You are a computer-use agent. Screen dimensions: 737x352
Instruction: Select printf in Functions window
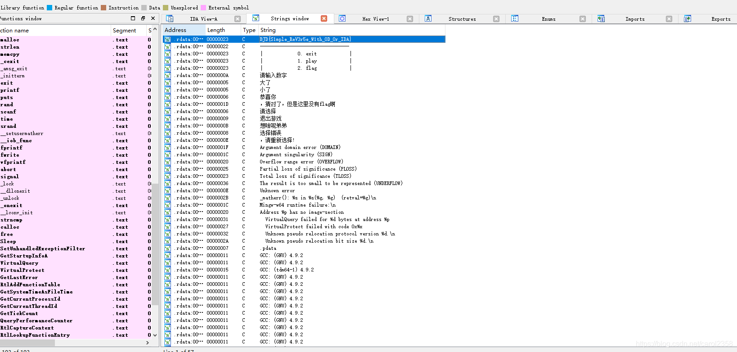click(76, 90)
